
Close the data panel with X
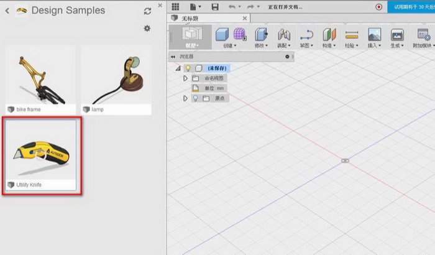click(160, 5)
